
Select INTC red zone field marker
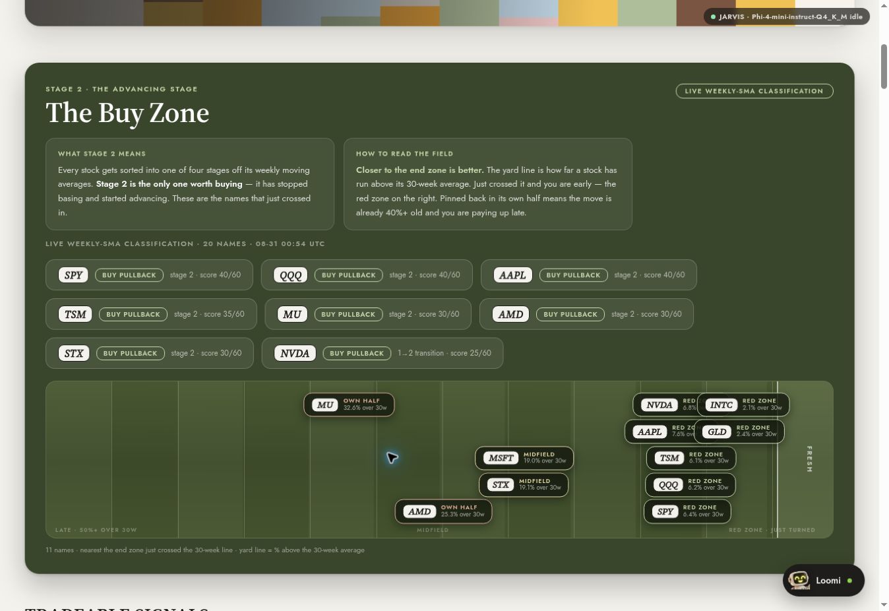click(743, 404)
